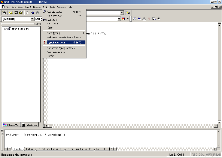The image size is (222, 158).
Task: Click the document icon left of File menu
Action: pyautogui.click(x=3, y=7)
